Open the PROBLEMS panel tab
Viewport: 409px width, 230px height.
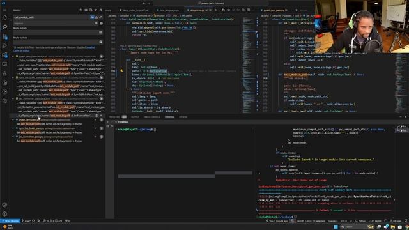[x=118, y=117]
